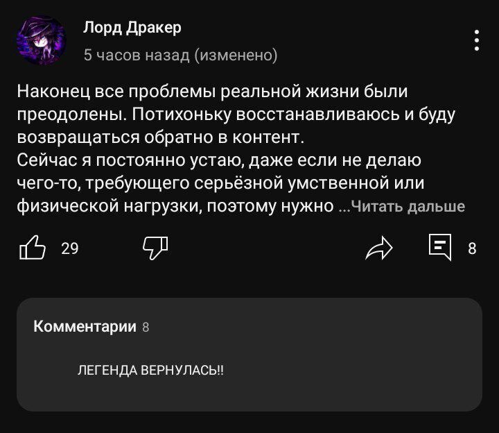Share the post via arrow icon
499x433 pixels.
(378, 248)
